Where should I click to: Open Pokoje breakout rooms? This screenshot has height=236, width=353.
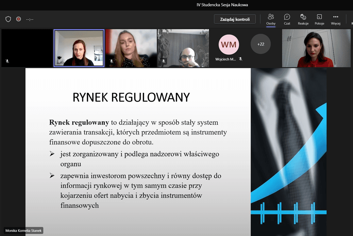319,19
